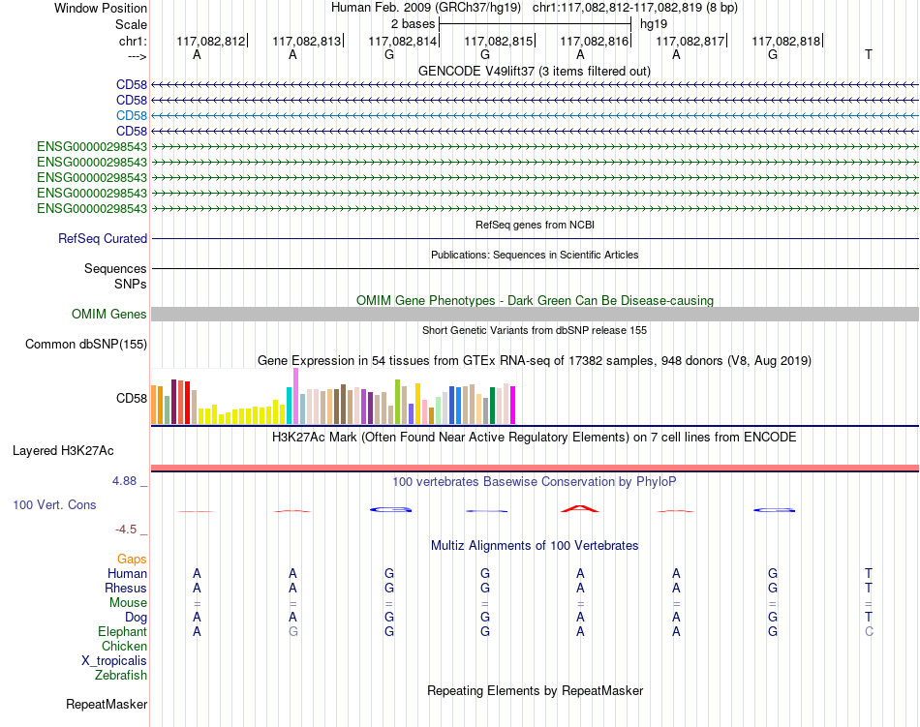Click the Zebrafish species label
The image size is (920, 727).
pyautogui.click(x=121, y=676)
